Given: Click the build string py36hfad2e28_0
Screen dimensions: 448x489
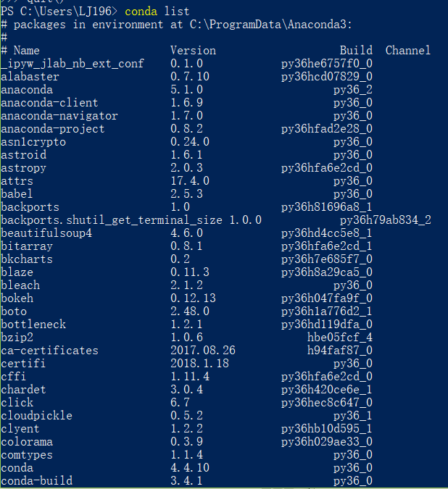Looking at the screenshot, I should (327, 129).
